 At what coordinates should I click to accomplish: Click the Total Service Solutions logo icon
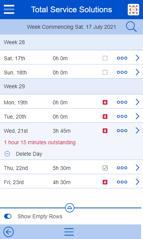click(x=133, y=10)
